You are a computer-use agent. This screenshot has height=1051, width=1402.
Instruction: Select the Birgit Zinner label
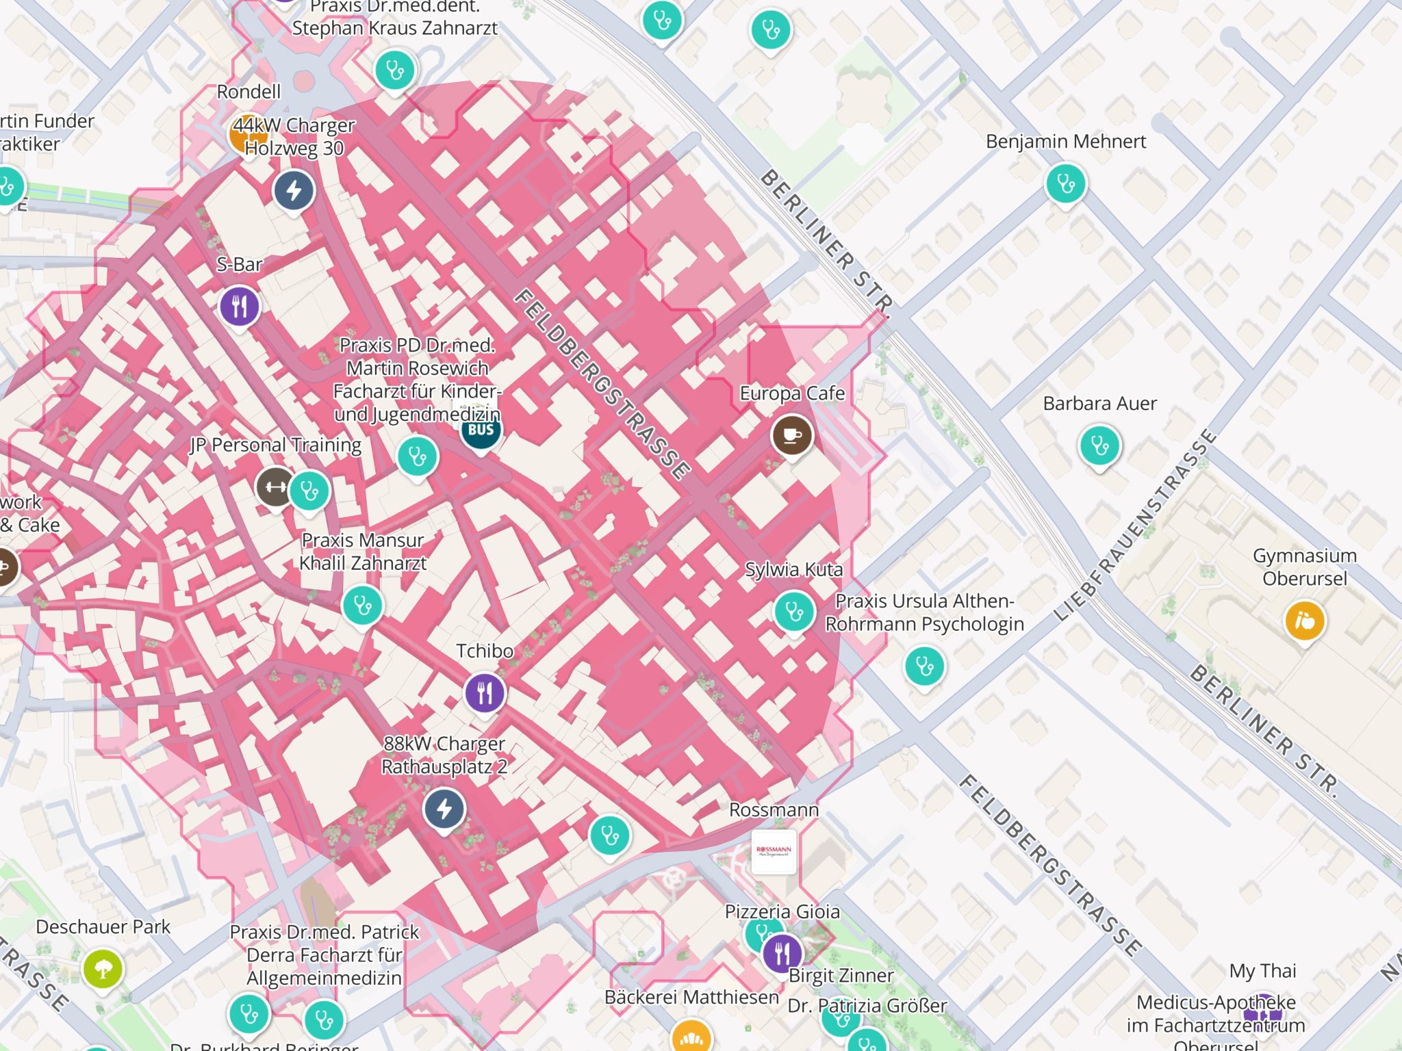coord(841,975)
